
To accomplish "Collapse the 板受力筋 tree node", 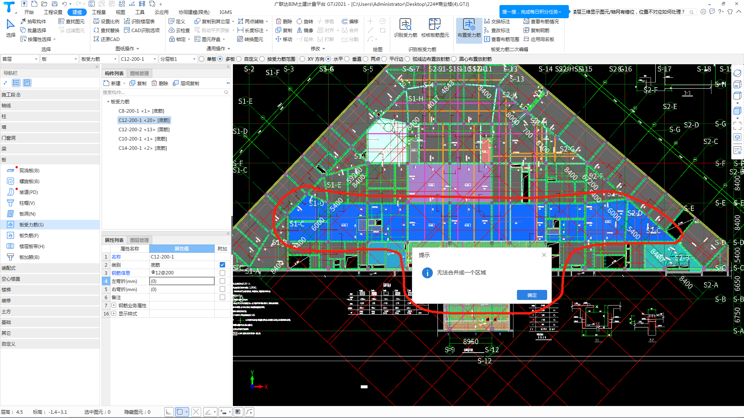I will coord(108,102).
